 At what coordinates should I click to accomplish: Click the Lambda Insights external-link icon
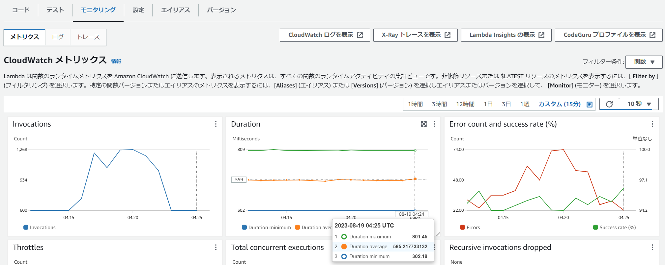pos(541,35)
